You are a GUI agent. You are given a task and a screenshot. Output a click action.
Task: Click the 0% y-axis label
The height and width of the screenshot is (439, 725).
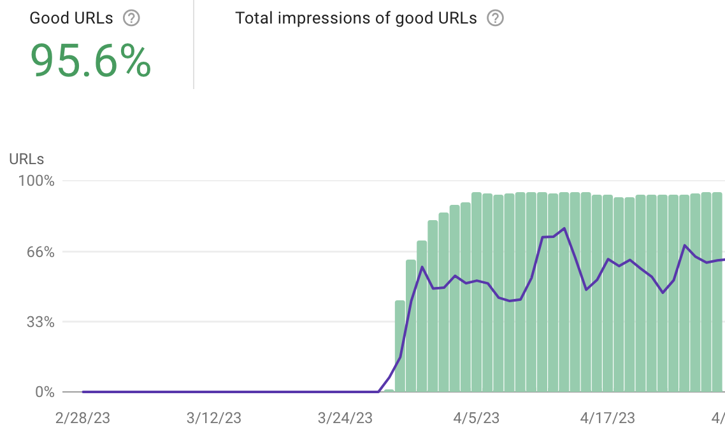[x=44, y=392]
